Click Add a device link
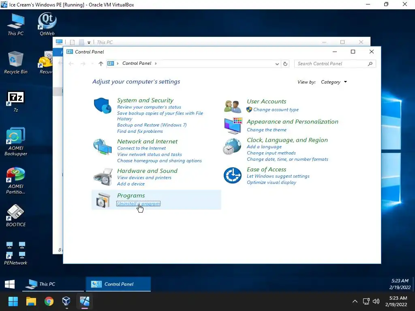The height and width of the screenshot is (311, 415). pos(131,184)
